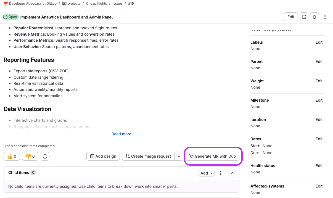This screenshot has height=198, width=333.
Task: Edit the issue Weight
Action: tap(319, 81)
